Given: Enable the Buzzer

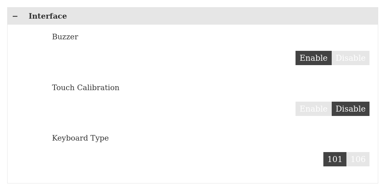Looking at the screenshot, I should pyautogui.click(x=313, y=58).
